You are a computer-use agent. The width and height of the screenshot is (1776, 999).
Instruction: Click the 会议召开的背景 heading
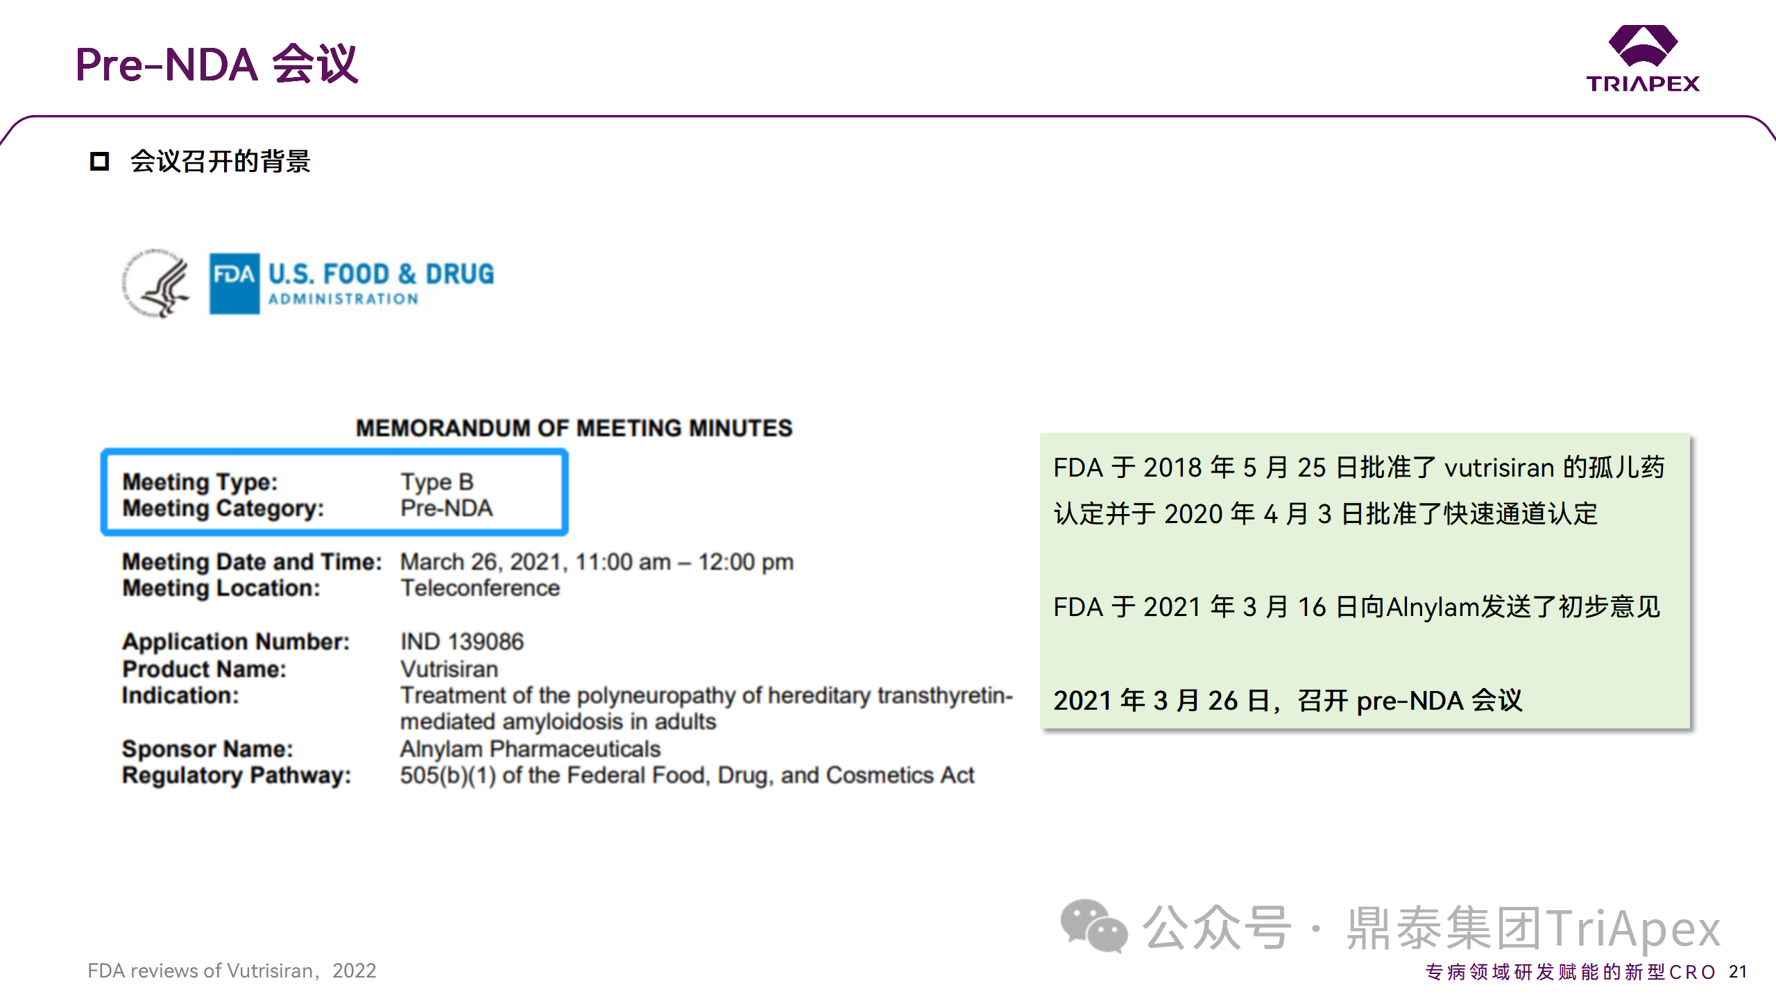(221, 162)
